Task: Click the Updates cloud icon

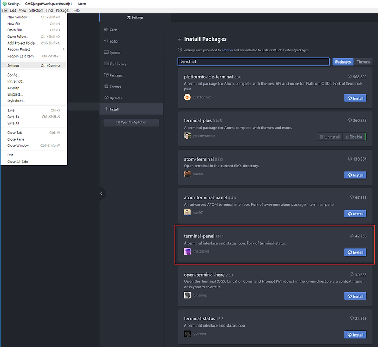Action: pos(106,98)
